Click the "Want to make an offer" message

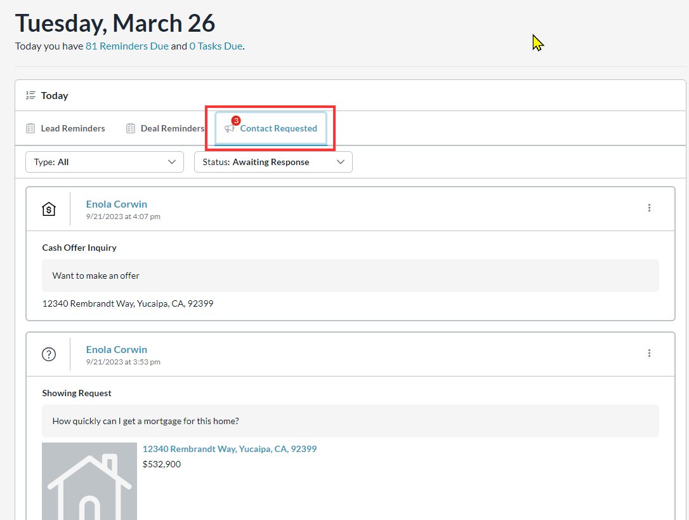point(96,276)
